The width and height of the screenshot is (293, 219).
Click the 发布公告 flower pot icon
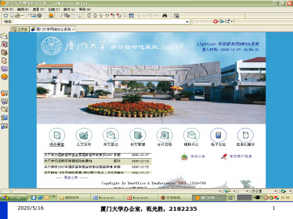184,157
